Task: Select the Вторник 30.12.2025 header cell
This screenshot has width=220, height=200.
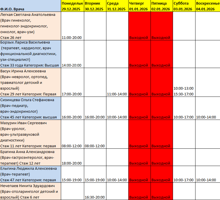Action: pyautogui.click(x=95, y=6)
